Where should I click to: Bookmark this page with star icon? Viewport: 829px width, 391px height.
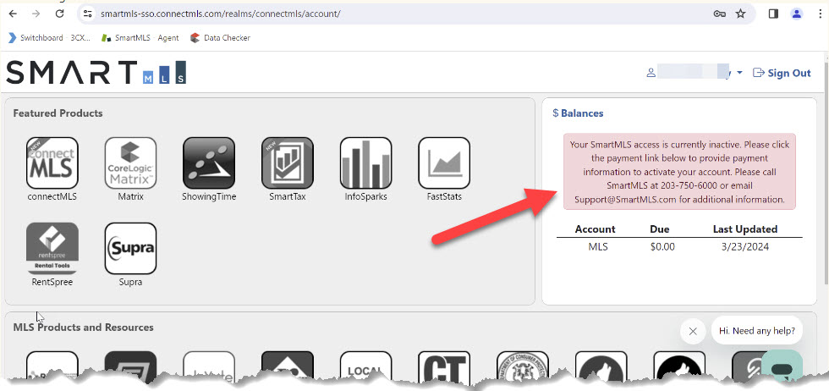740,14
